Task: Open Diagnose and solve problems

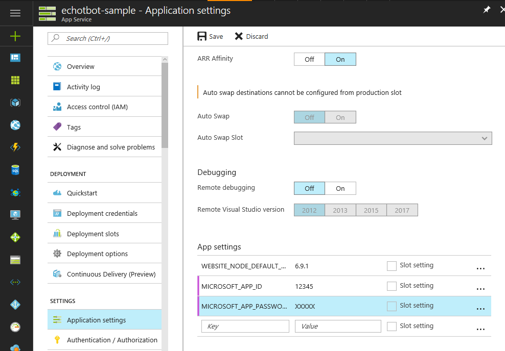Action: pos(104,147)
